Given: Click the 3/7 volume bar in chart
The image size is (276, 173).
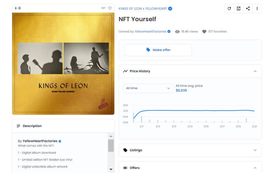Looking at the screenshot, I should click(142, 119).
